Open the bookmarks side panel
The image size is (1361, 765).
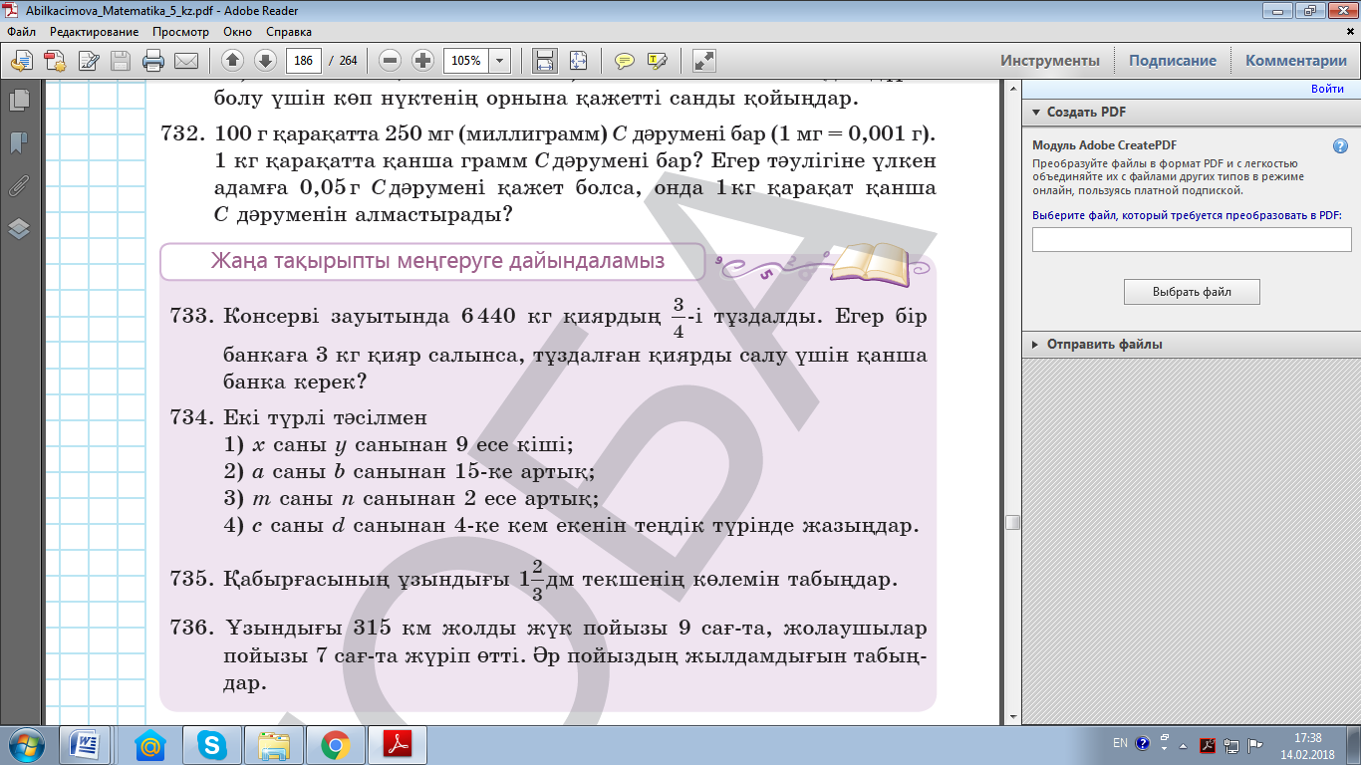click(x=19, y=143)
